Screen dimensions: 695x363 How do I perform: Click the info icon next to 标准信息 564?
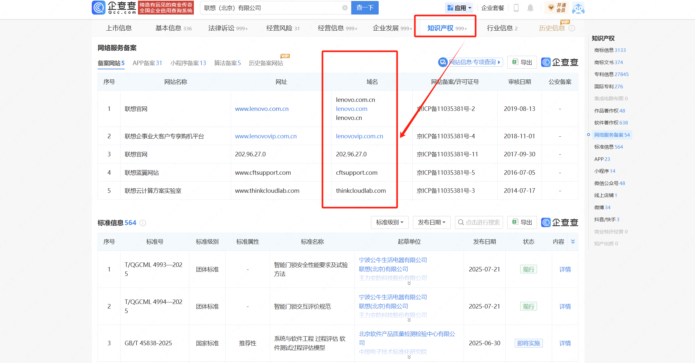point(143,223)
